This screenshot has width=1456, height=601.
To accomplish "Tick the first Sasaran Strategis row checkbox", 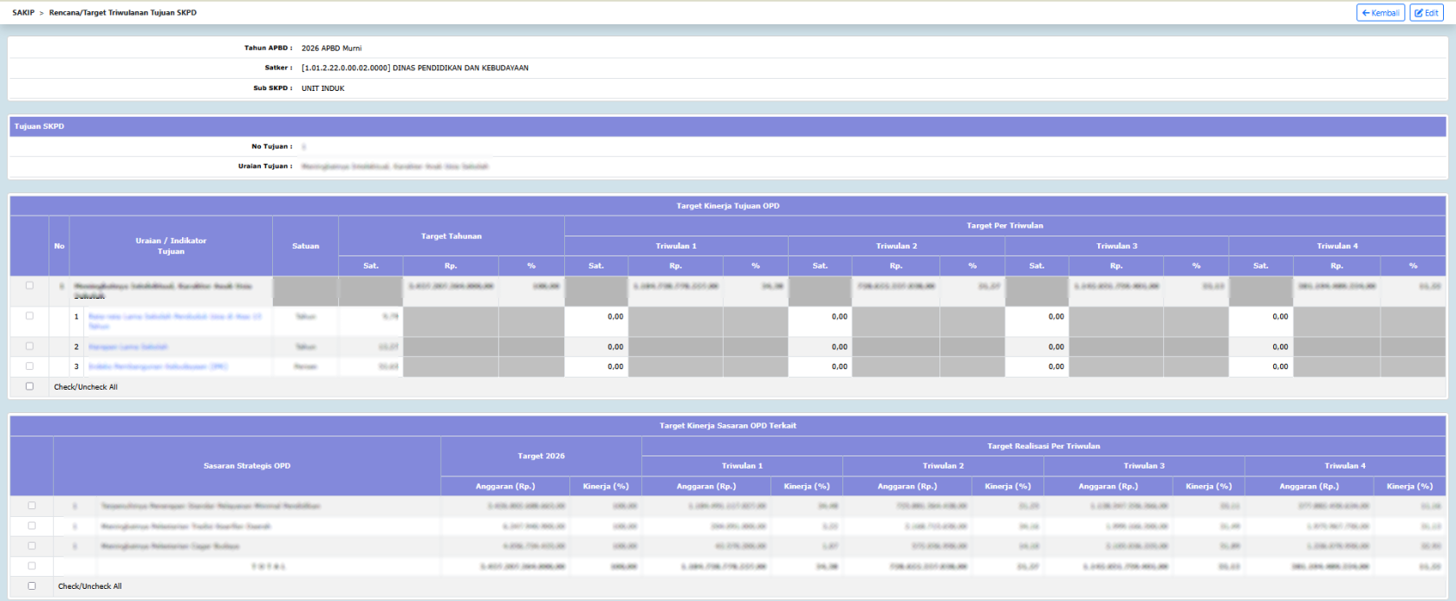I will pyautogui.click(x=32, y=506).
